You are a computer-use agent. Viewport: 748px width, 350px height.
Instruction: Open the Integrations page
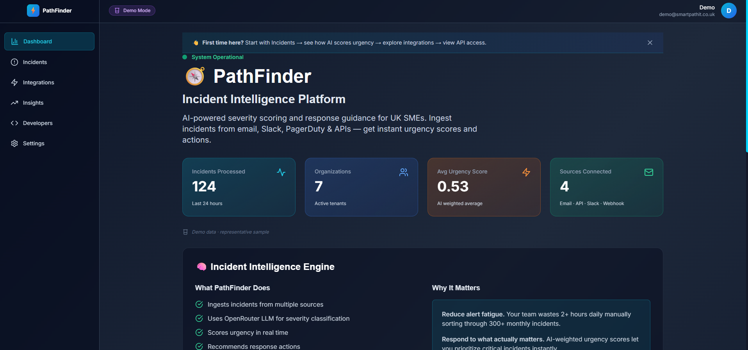point(38,82)
